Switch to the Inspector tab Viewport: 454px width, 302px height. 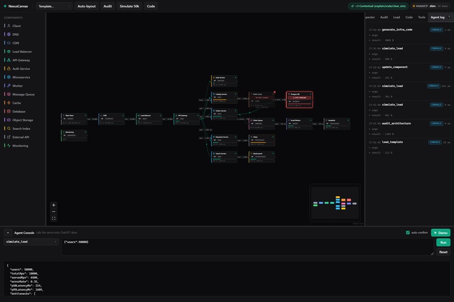pyautogui.click(x=370, y=17)
